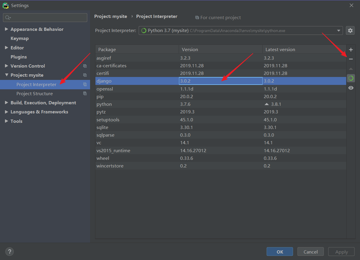Expand the Editor section

[6, 48]
